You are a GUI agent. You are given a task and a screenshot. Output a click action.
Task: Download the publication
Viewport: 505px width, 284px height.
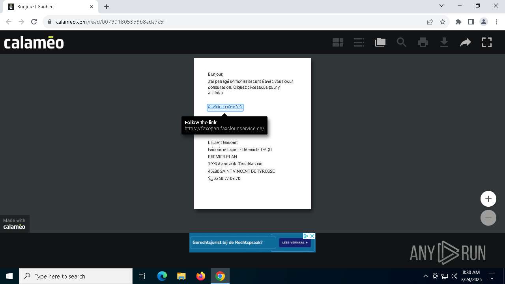[x=444, y=42]
